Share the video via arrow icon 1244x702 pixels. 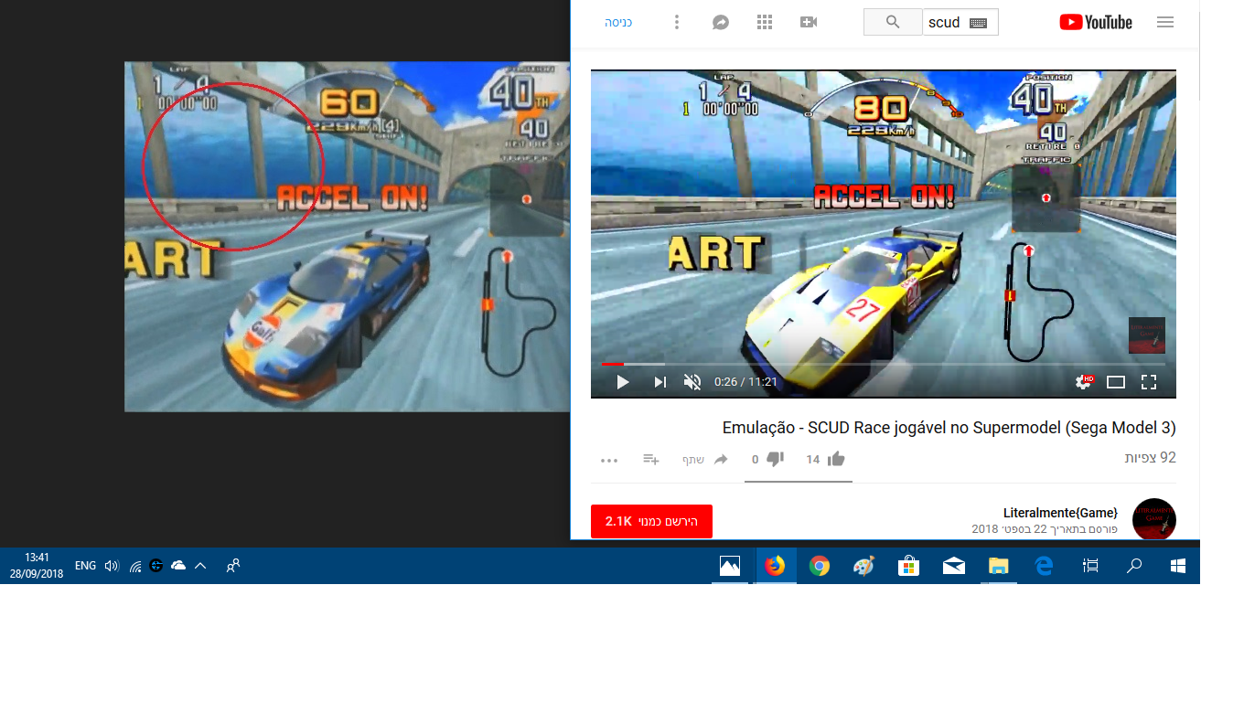coord(721,459)
